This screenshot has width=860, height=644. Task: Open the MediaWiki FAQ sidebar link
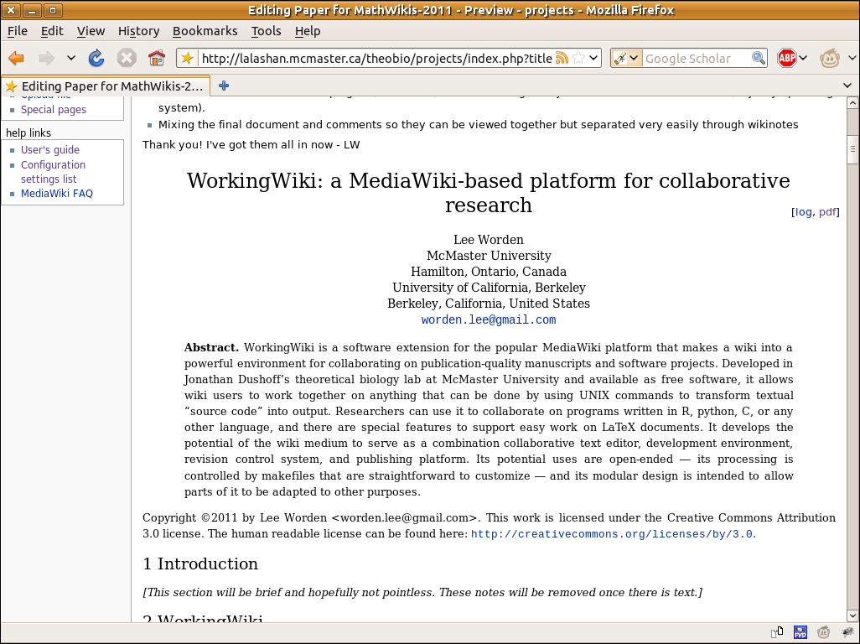point(57,194)
